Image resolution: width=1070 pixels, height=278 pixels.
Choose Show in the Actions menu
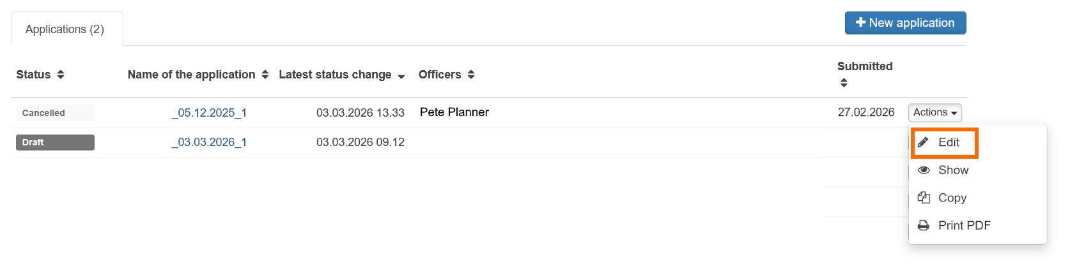[953, 170]
